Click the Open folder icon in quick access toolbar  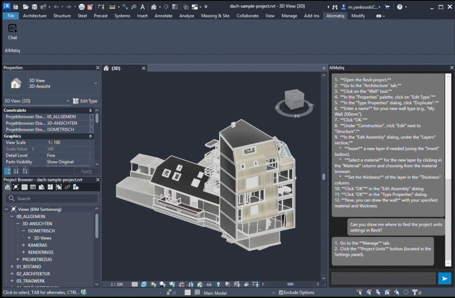tap(26, 7)
